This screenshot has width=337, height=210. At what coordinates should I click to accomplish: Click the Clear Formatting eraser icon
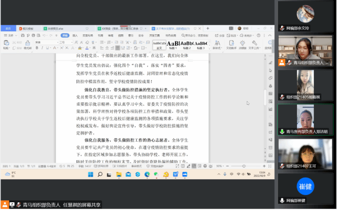pyautogui.click(x=87, y=42)
